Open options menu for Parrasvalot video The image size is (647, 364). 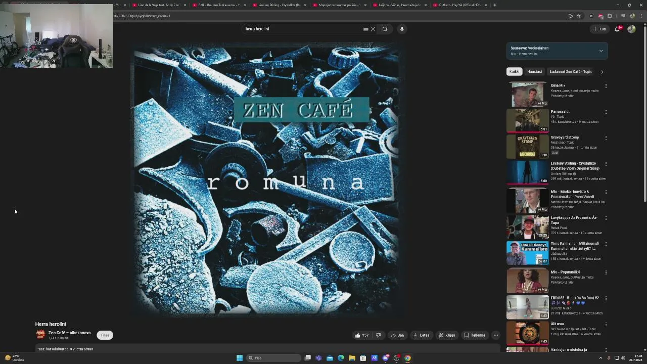tap(606, 112)
